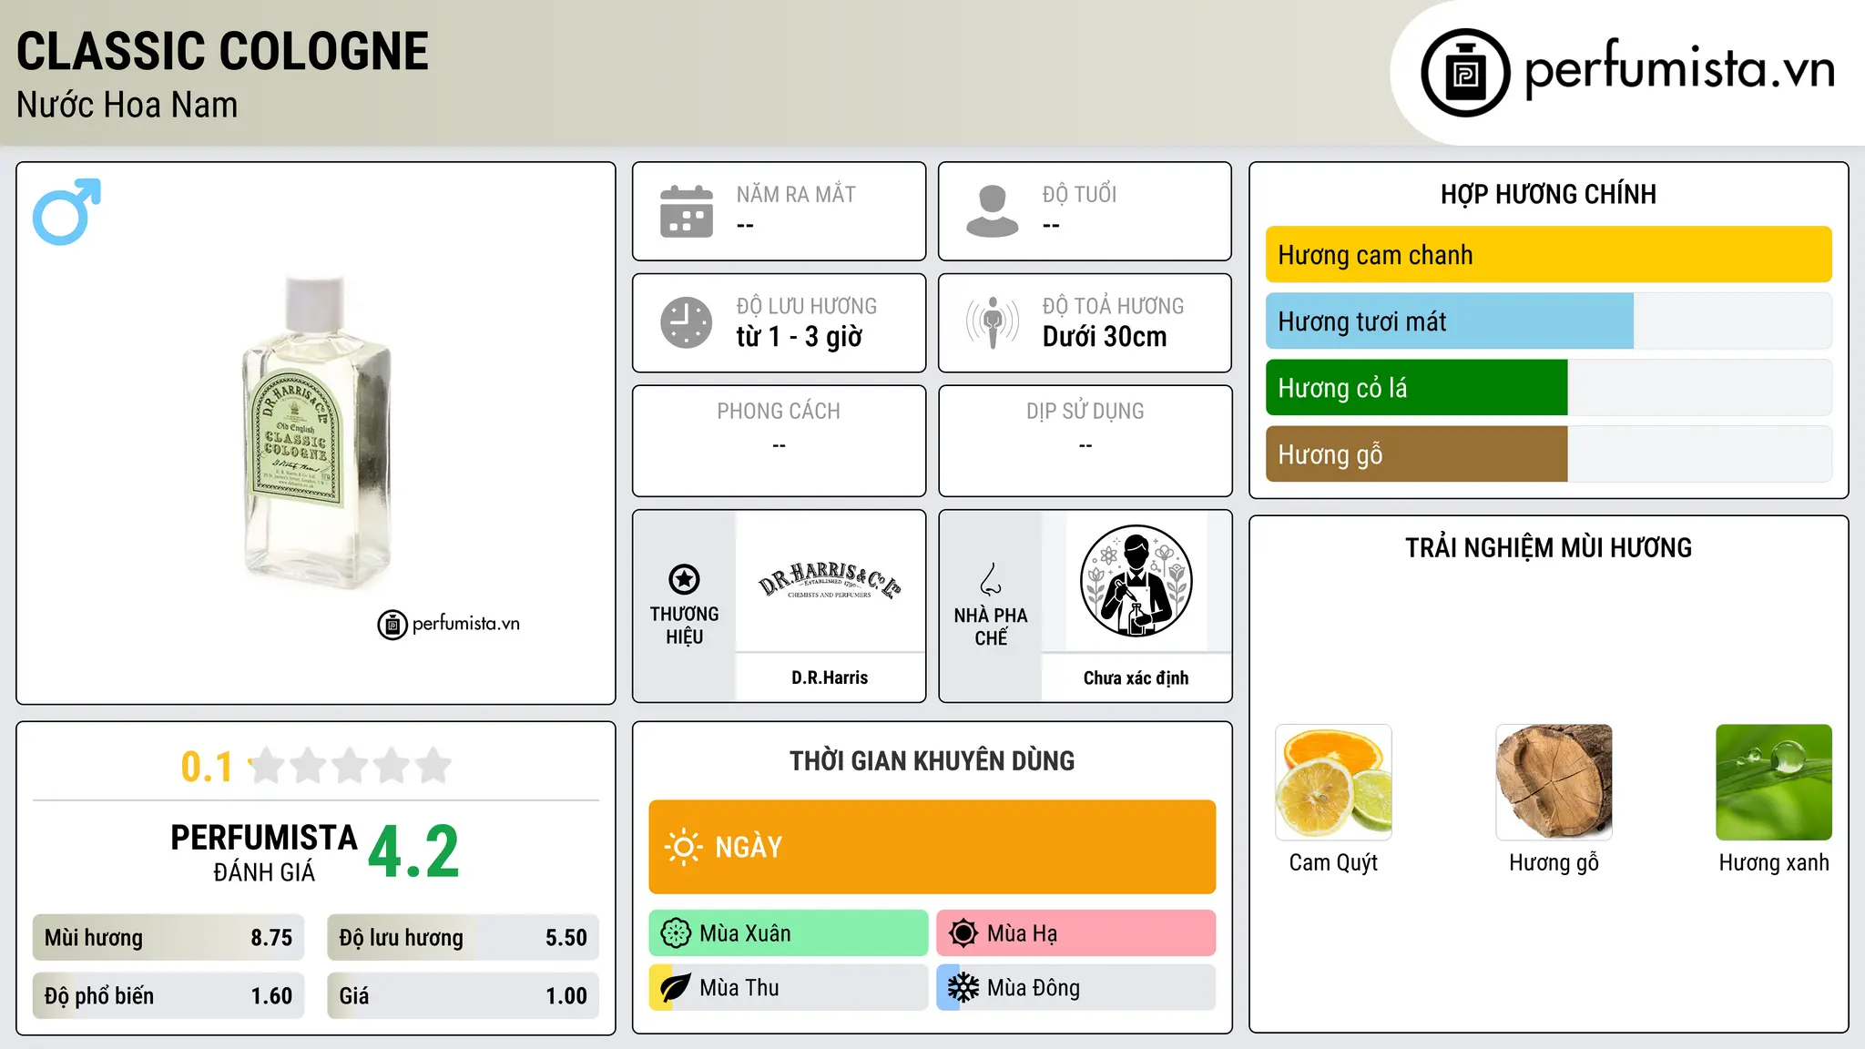Select the Mùa Xuân season bar

tap(789, 933)
